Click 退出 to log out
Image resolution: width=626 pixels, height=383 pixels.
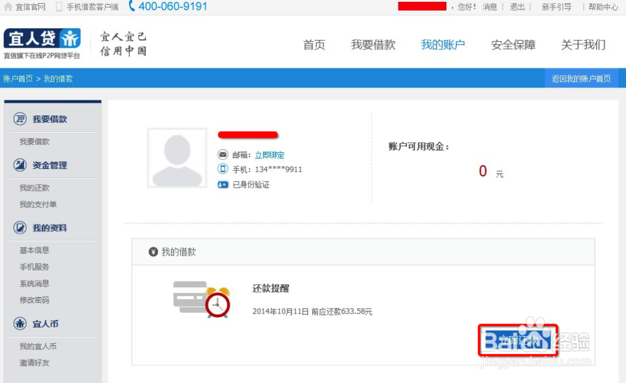(518, 7)
